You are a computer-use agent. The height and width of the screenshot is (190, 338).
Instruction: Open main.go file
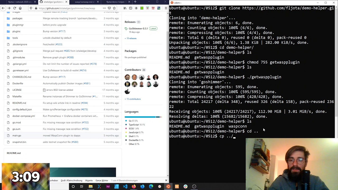point(17,135)
